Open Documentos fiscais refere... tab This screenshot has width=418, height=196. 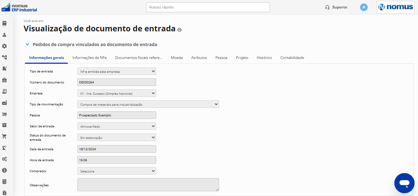(139, 58)
